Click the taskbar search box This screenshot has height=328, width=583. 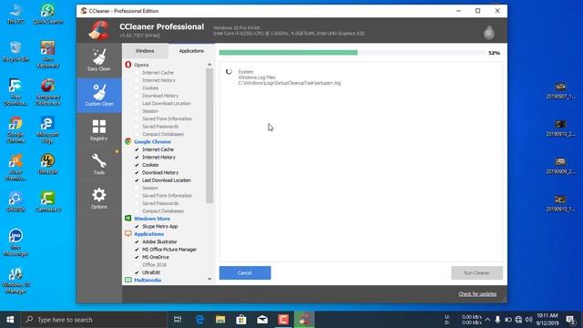[94, 320]
